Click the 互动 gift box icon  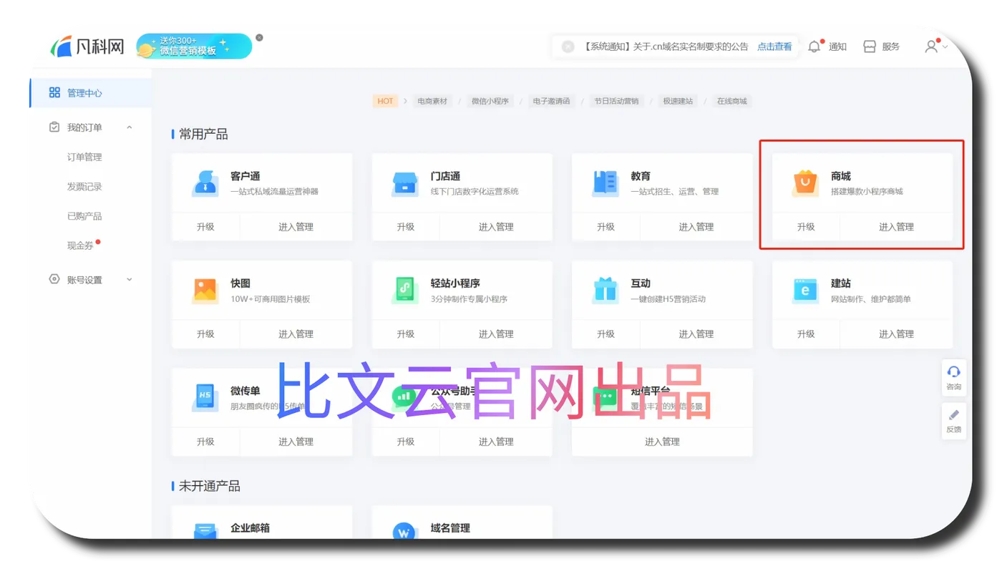(x=605, y=291)
